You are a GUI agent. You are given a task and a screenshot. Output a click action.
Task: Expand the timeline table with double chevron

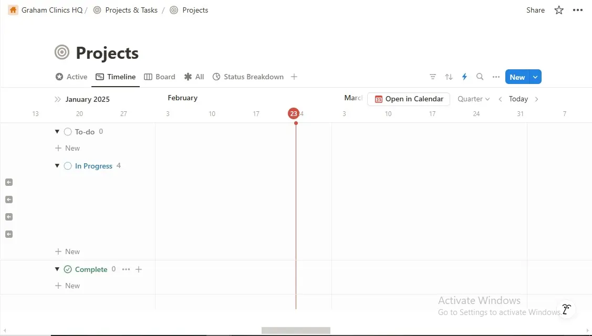pos(57,99)
